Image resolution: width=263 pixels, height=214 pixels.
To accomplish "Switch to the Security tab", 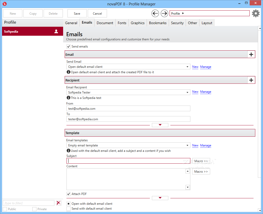I will pyautogui.click(x=177, y=23).
